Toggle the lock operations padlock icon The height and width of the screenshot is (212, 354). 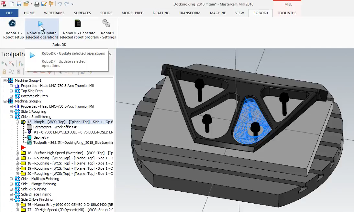(4, 72)
